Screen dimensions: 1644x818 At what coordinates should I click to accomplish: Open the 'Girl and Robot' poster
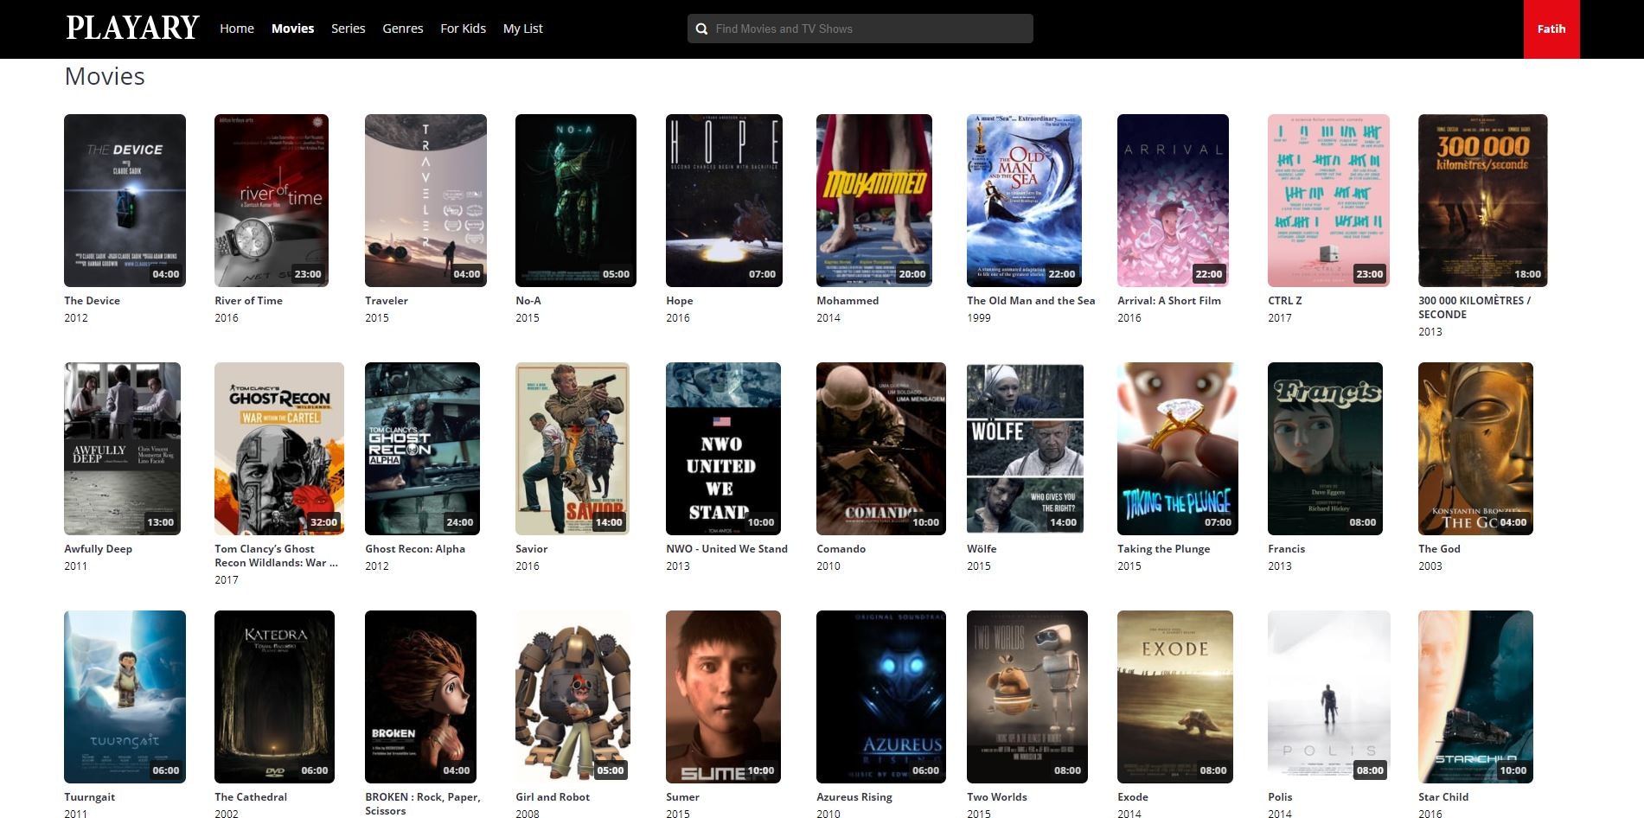573,696
